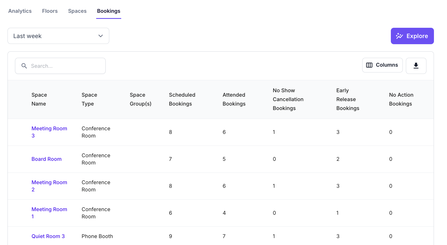The width and height of the screenshot is (447, 245).
Task: Click the magnifier icon in search box
Action: click(24, 66)
